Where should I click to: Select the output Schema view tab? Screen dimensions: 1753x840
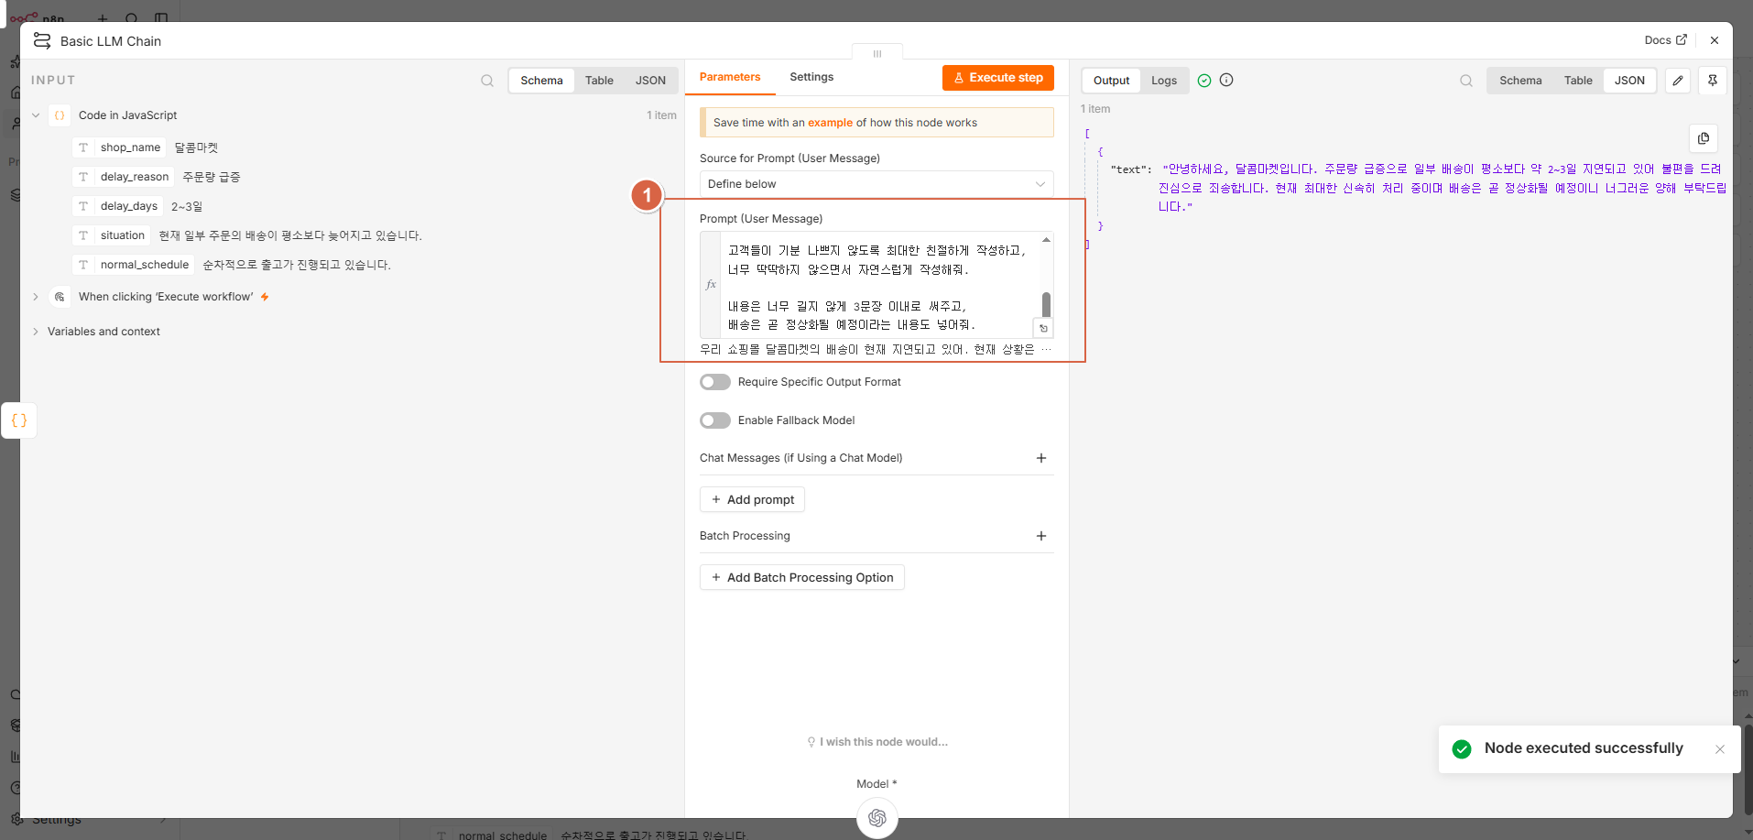[1520, 81]
